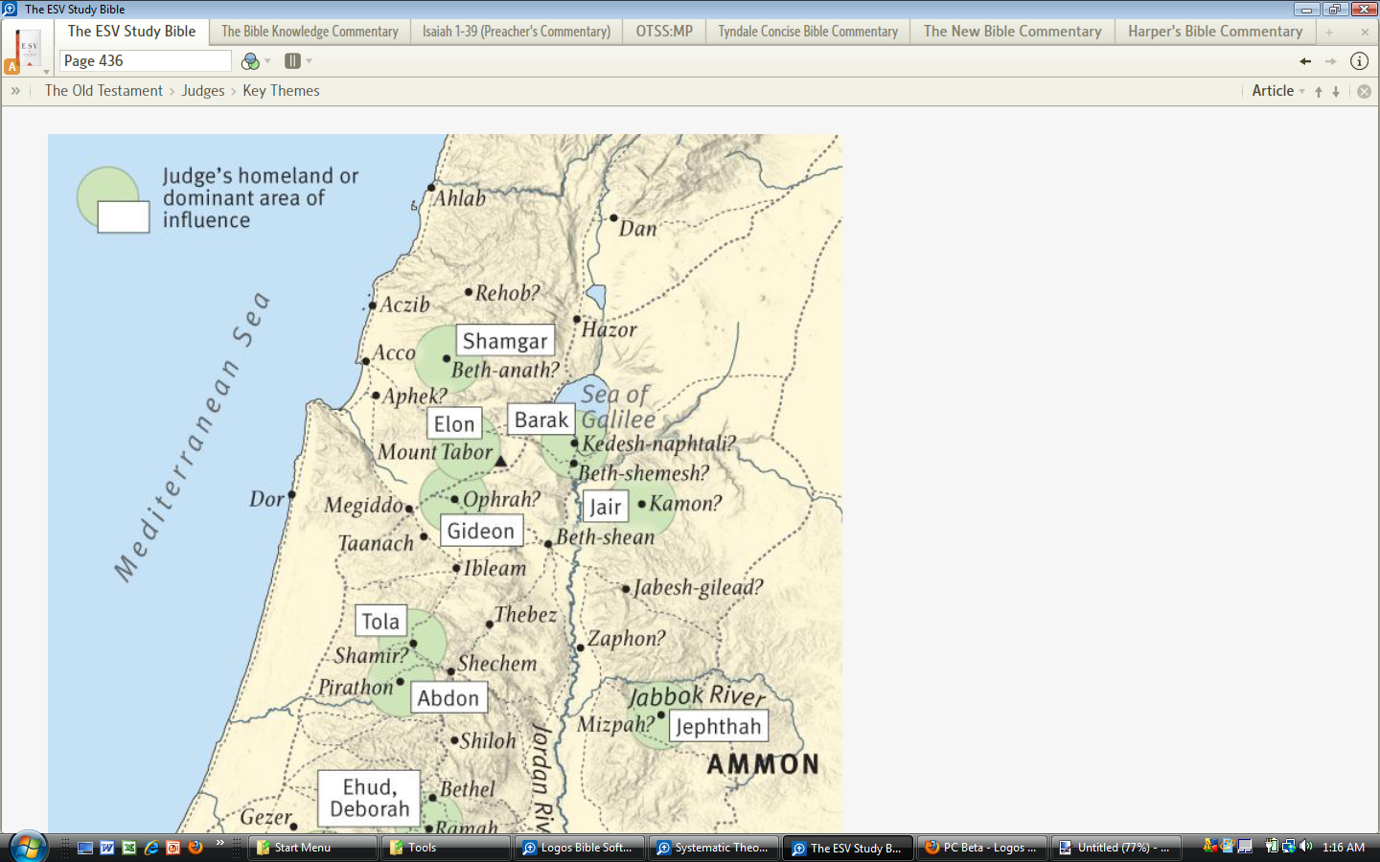
Task: Open the dropdown arrow beside the columns icon
Action: point(309,61)
